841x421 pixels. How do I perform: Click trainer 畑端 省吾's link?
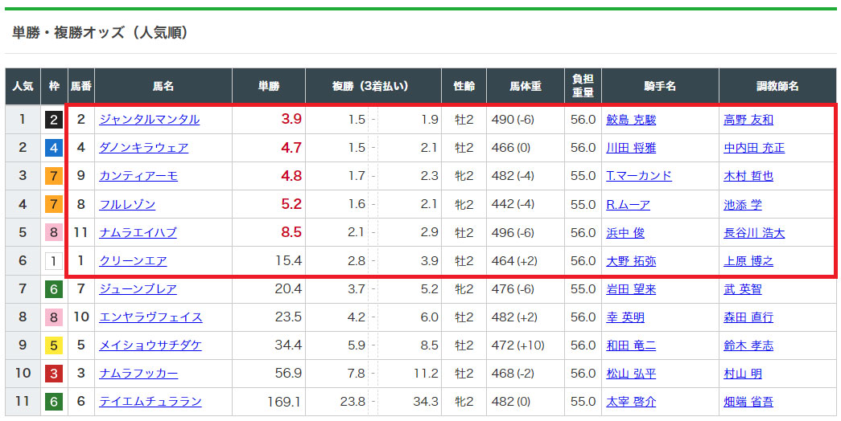(x=748, y=402)
